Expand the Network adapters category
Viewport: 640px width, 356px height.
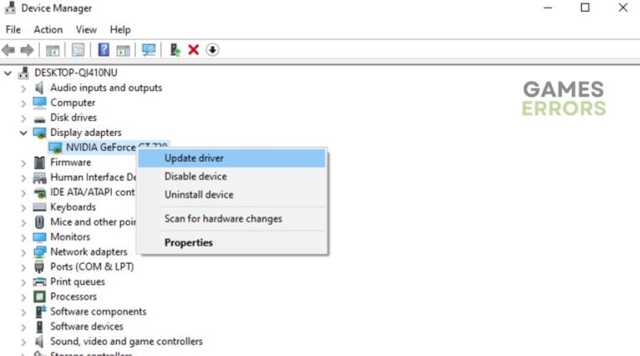(x=23, y=252)
